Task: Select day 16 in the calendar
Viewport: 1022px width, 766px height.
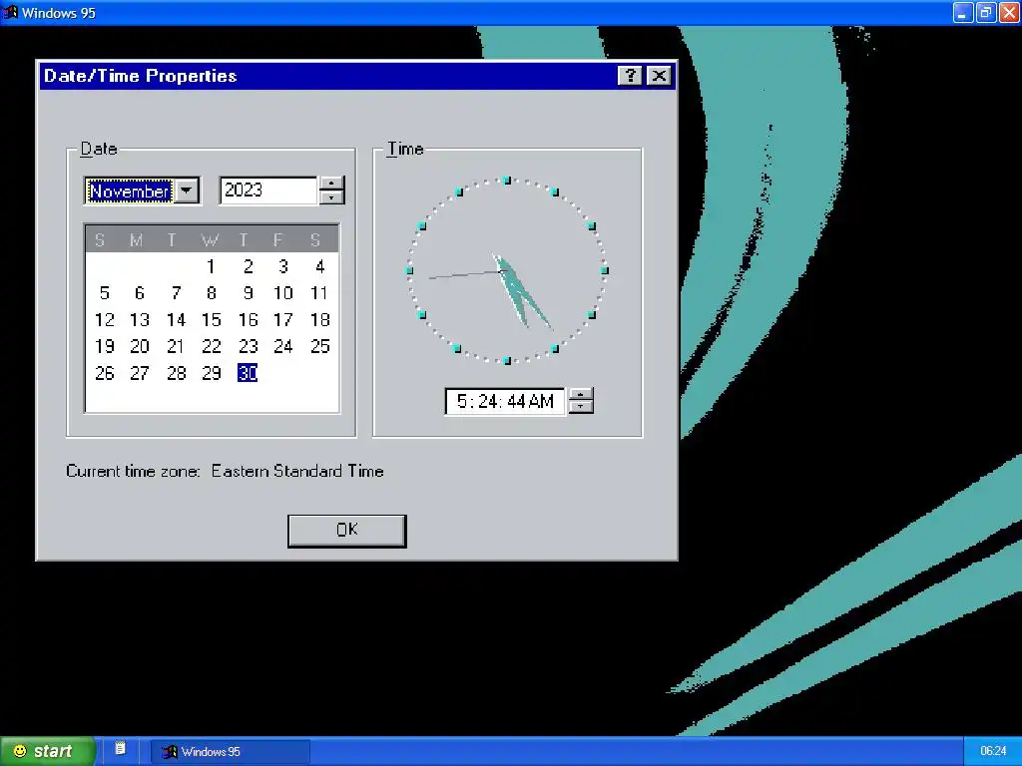Action: (x=248, y=320)
